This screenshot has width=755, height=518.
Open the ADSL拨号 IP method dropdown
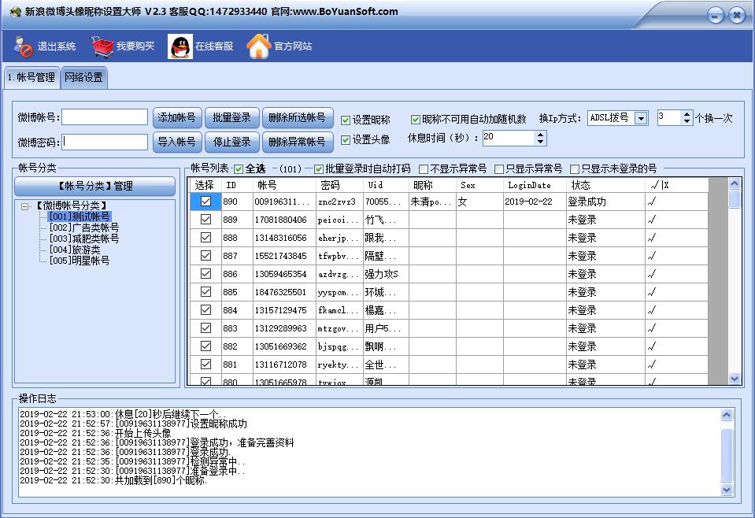coord(641,118)
